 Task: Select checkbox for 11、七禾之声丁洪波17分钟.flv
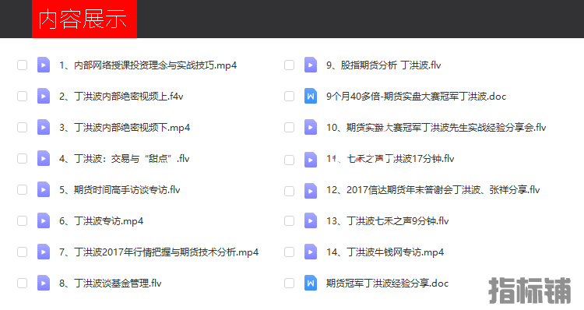pyautogui.click(x=290, y=160)
